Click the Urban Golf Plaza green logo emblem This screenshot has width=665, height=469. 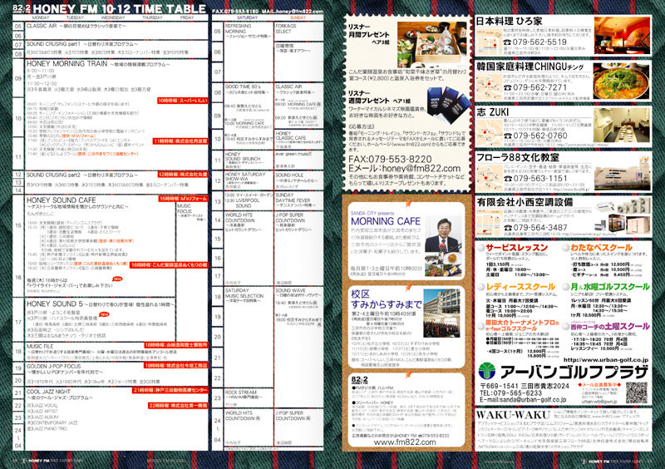[487, 371]
